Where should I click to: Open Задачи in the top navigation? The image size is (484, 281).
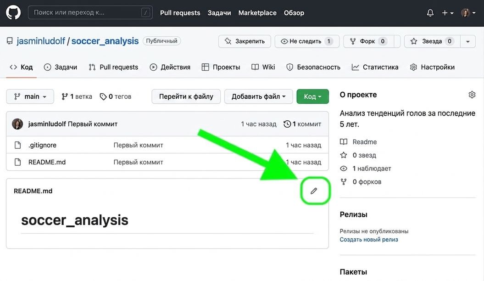(x=219, y=13)
